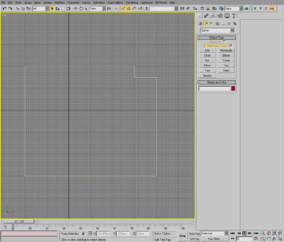This screenshot has height=242, width=284.
Task: Click the Zoom magnifier viewport control
Action: [263, 234]
